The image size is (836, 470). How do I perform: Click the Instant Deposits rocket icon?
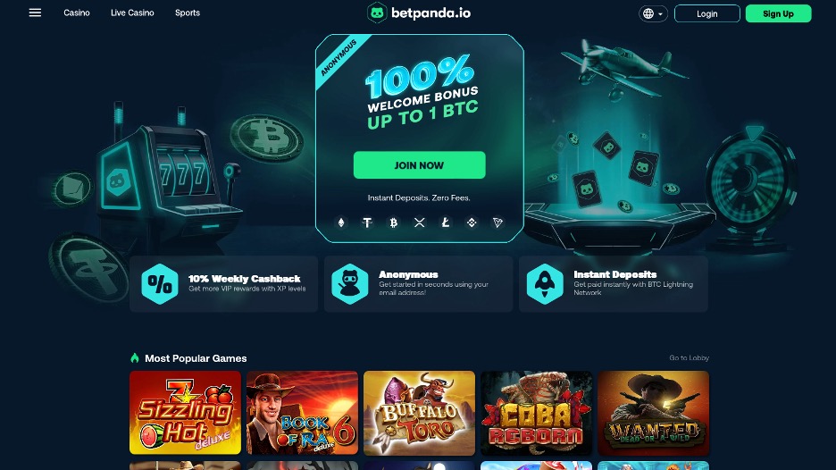coord(545,284)
